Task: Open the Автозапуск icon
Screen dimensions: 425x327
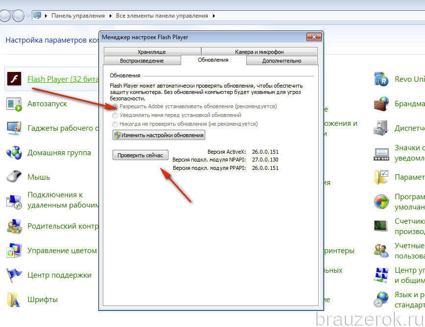Action: (14, 104)
